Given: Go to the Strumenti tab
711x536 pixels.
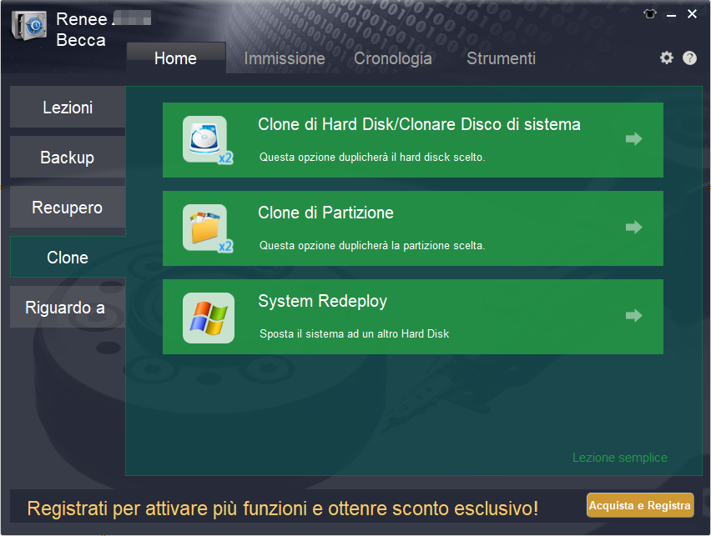Looking at the screenshot, I should 501,58.
